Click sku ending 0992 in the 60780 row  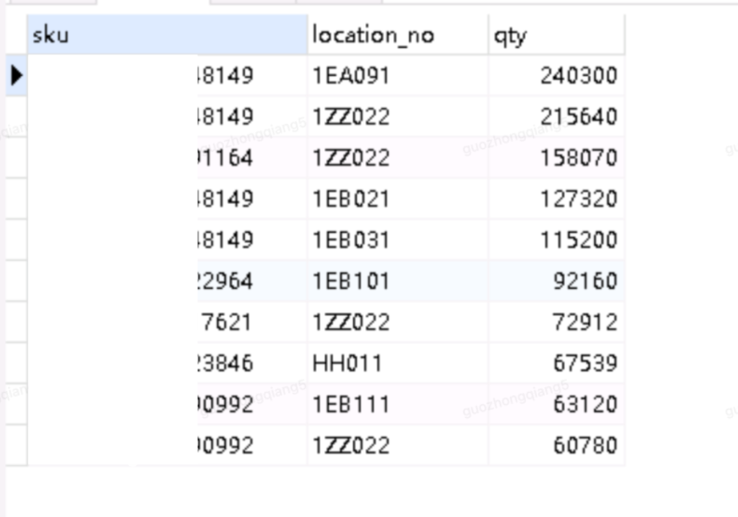(x=226, y=445)
